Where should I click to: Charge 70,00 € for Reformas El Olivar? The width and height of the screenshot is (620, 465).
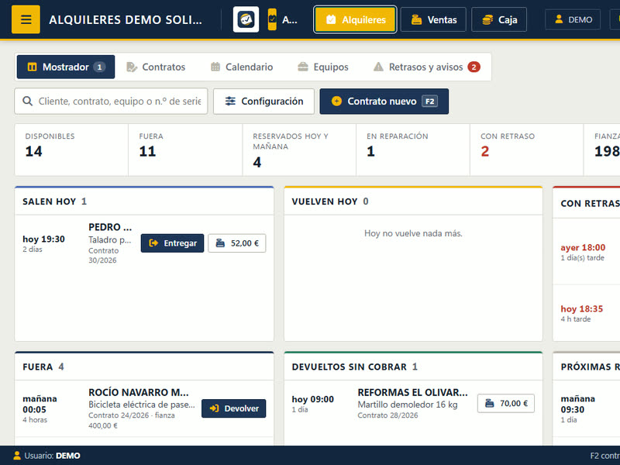point(506,403)
